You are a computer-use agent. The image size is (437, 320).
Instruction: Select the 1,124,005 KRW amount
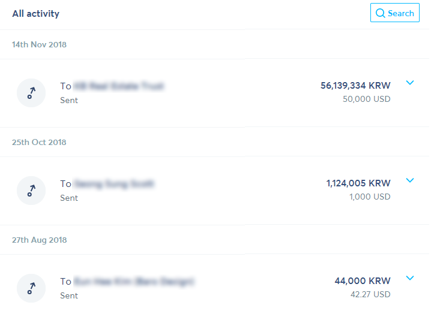click(x=358, y=183)
